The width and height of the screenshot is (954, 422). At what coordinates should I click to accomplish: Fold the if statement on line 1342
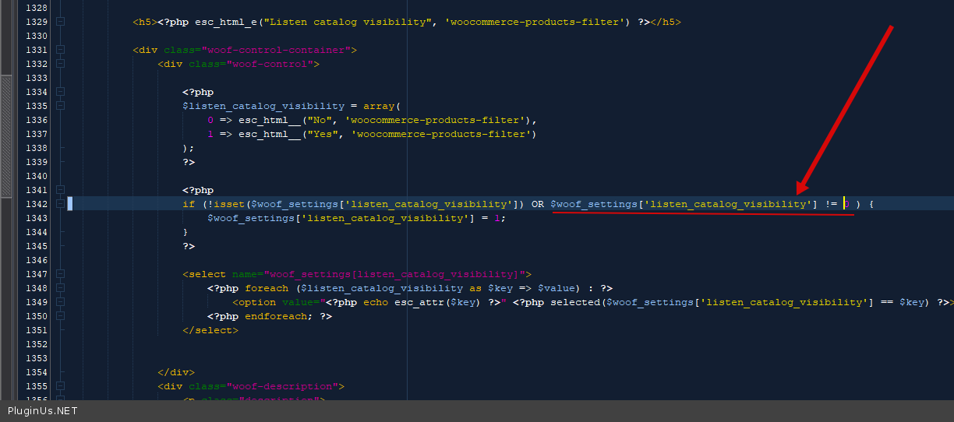60,204
